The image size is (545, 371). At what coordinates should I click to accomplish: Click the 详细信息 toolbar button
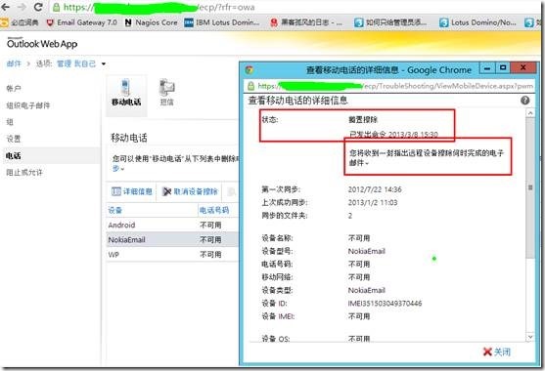point(132,191)
